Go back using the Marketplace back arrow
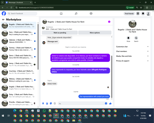This screenshot has height=123, width=154. pyautogui.click(x=3, y=19)
